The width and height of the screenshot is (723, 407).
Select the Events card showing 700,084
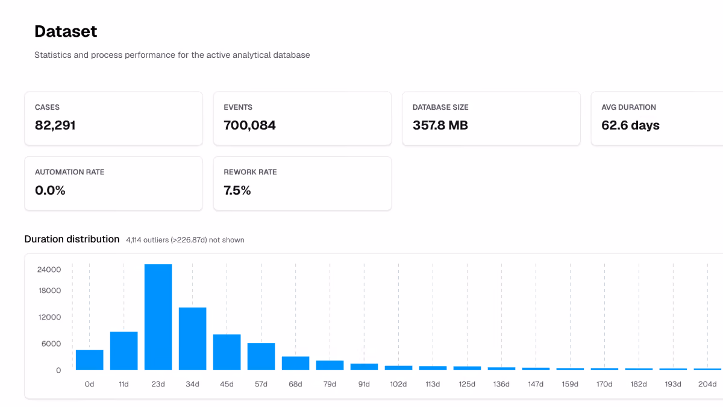point(302,118)
